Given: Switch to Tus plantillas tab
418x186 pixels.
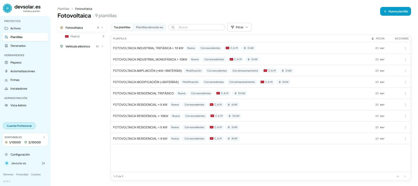Looking at the screenshot, I should coord(122,27).
